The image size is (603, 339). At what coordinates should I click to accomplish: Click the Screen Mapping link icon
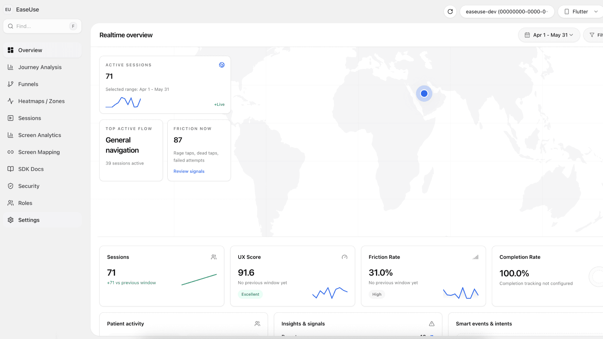11,152
